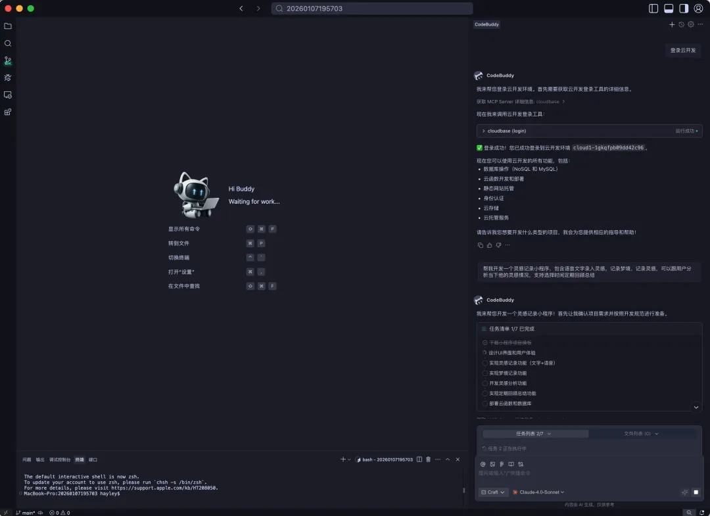Toggle task 设计UI界面和用户体验
This screenshot has width=710, height=516.
485,352
